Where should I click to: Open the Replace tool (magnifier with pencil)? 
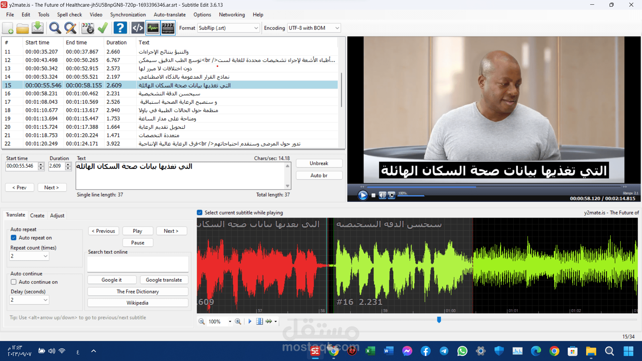tap(70, 28)
